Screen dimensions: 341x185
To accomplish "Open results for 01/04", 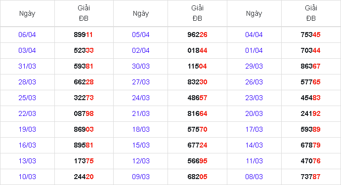I will (254, 50).
